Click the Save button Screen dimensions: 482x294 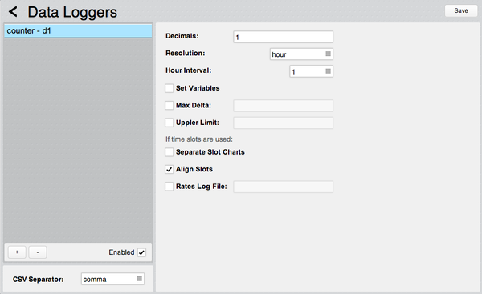tap(461, 10)
